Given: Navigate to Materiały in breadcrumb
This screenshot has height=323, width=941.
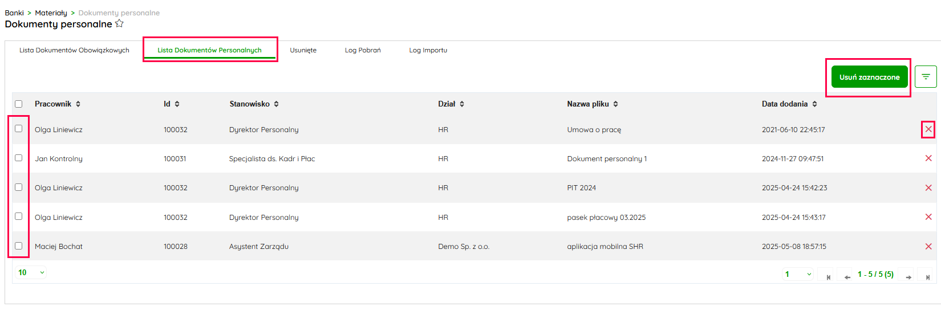Looking at the screenshot, I should (x=51, y=13).
